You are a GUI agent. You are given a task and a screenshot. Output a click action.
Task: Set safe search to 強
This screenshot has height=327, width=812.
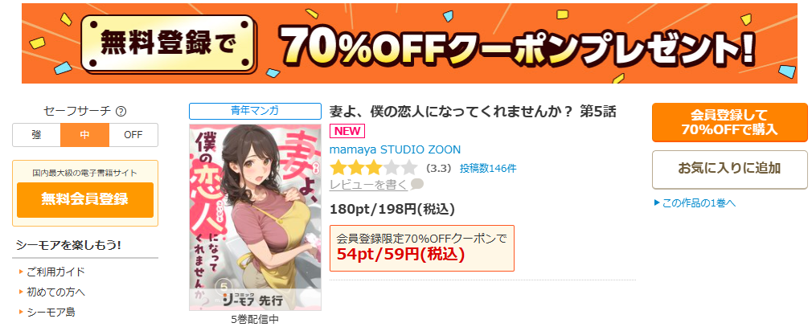(x=36, y=135)
